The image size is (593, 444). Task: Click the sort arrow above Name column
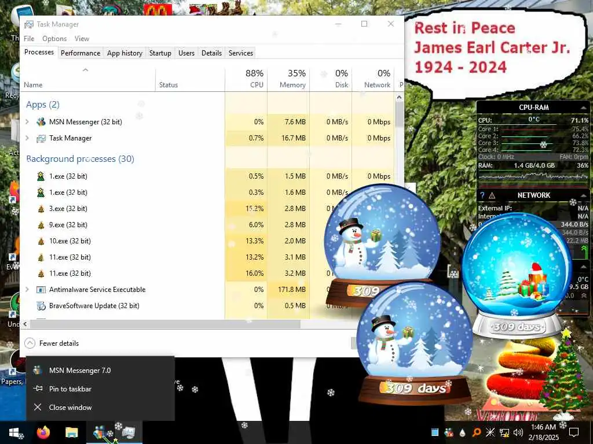86,70
